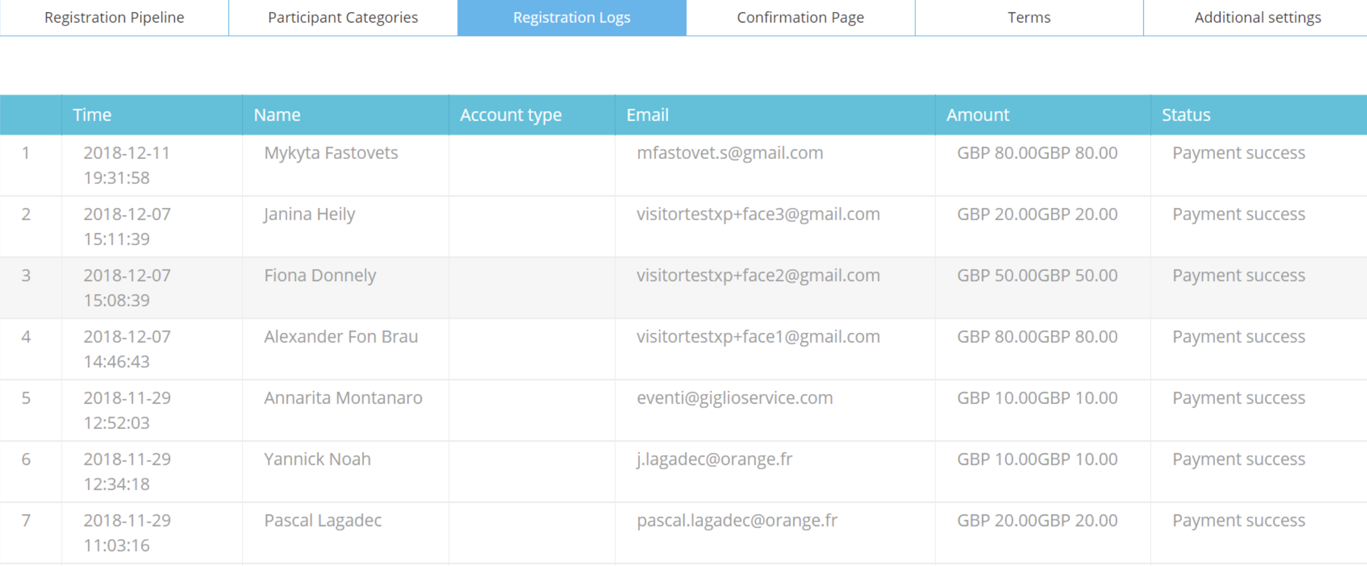Screen dimensions: 1367x566
Task: Click timestamp 2018-12-07 14:46:43
Action: (x=127, y=349)
